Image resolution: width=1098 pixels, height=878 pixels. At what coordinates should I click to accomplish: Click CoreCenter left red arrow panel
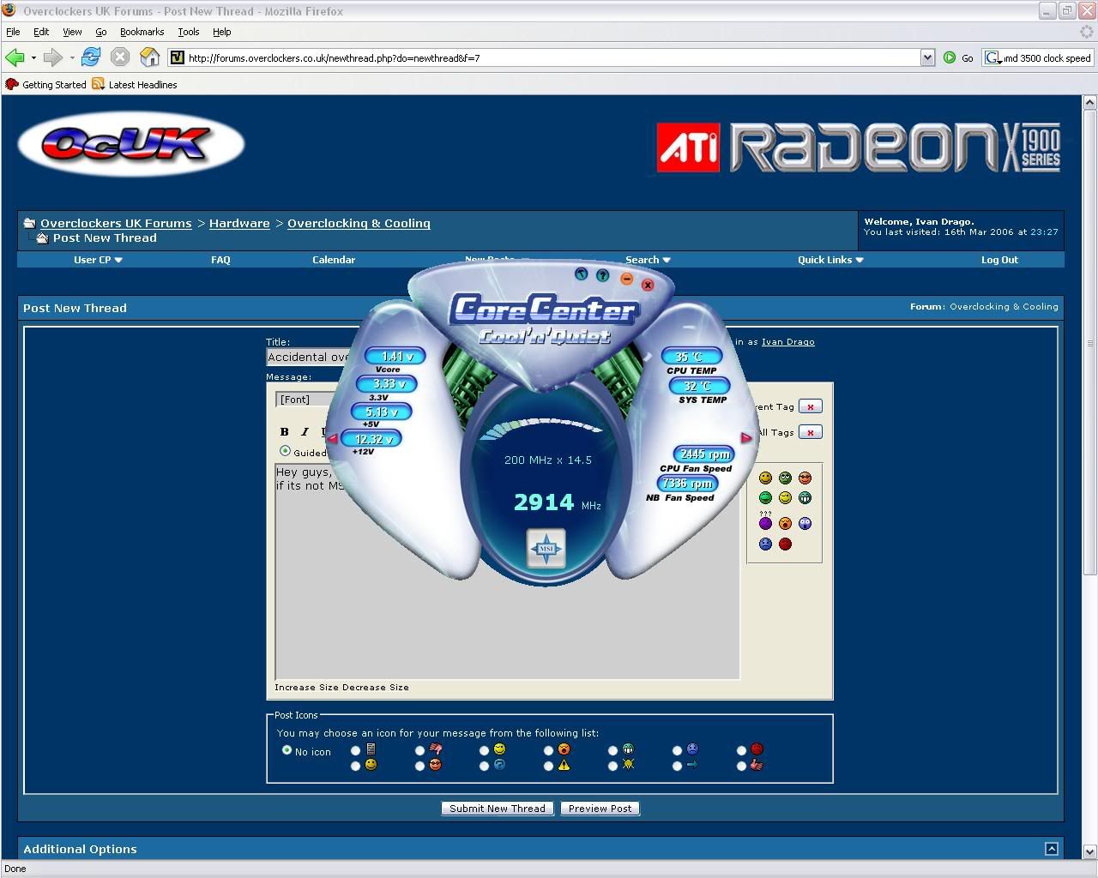[332, 438]
